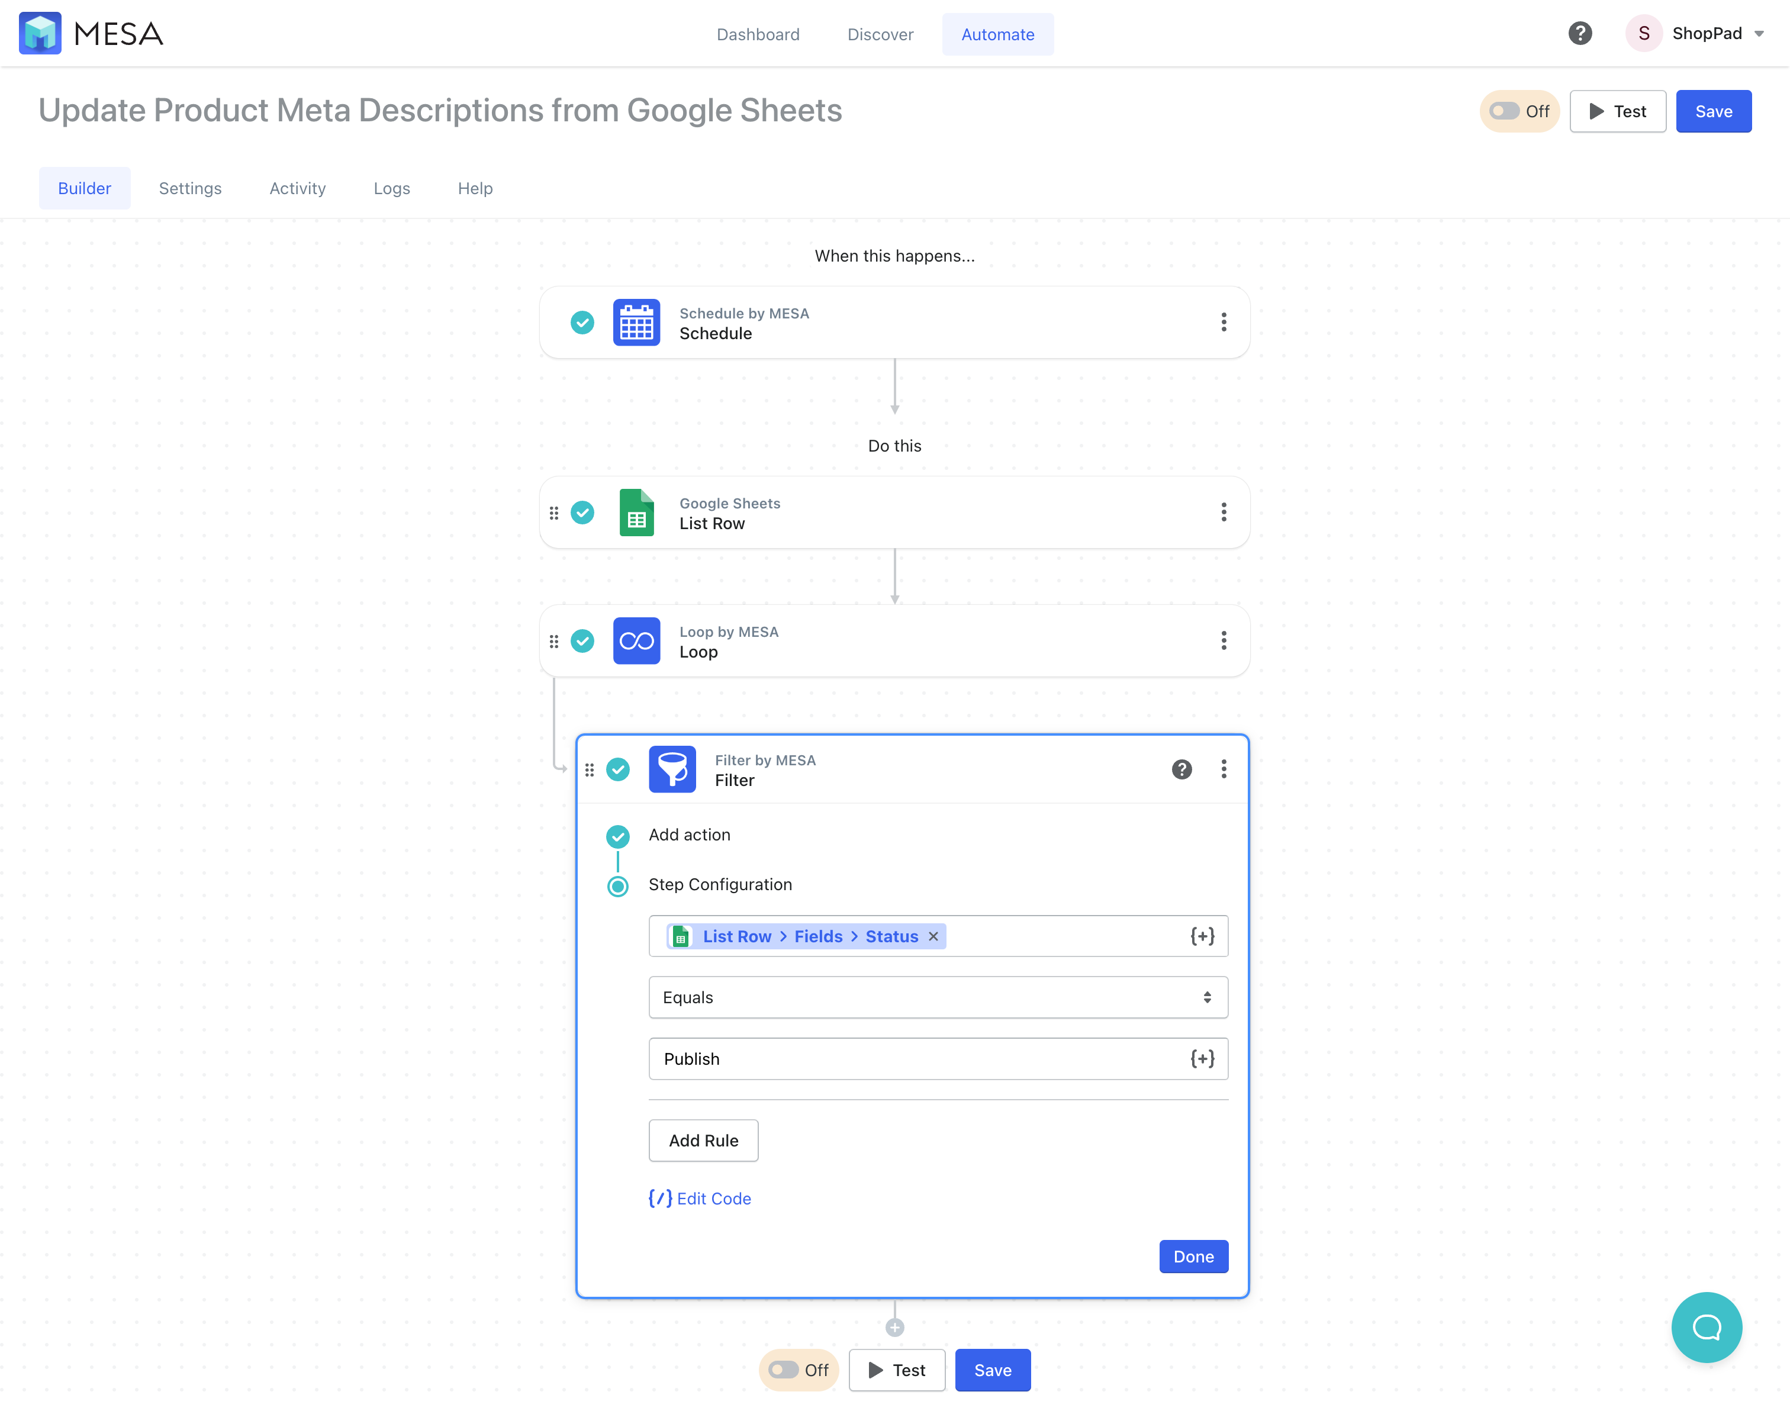This screenshot has width=1790, height=1411.
Task: Click the Add action completed check circle
Action: (x=617, y=837)
